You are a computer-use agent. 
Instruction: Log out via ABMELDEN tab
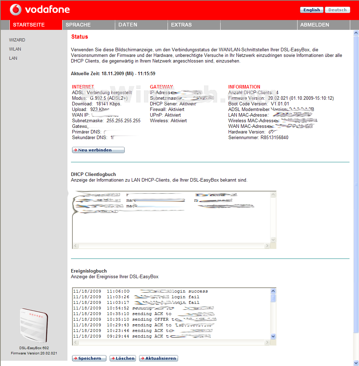pos(324,25)
